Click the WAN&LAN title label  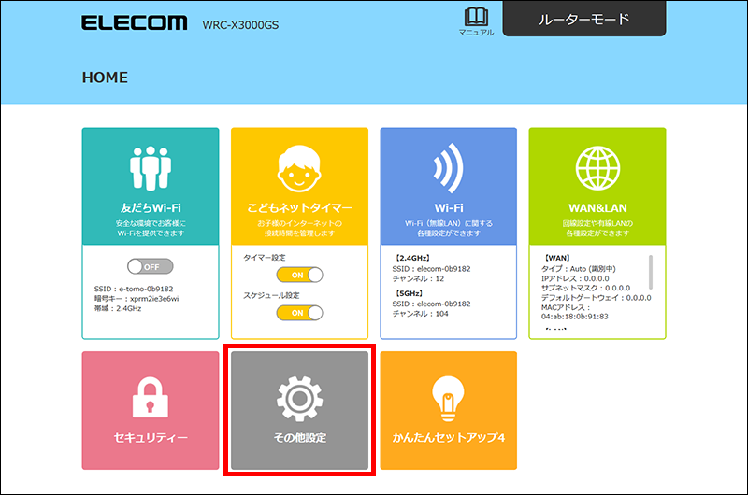(x=597, y=207)
